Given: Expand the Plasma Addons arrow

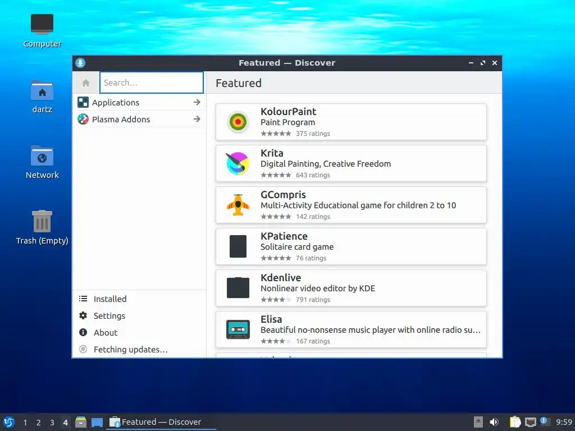Looking at the screenshot, I should pos(197,119).
